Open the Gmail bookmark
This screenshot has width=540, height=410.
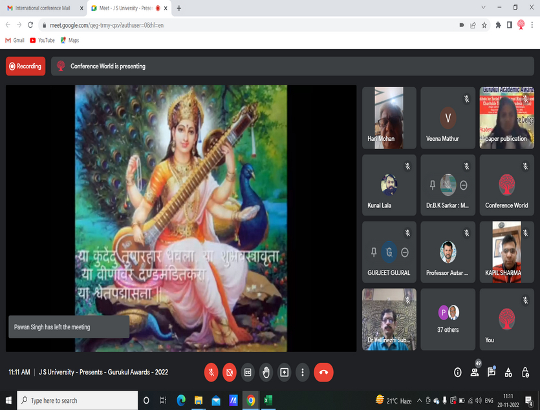coord(15,40)
